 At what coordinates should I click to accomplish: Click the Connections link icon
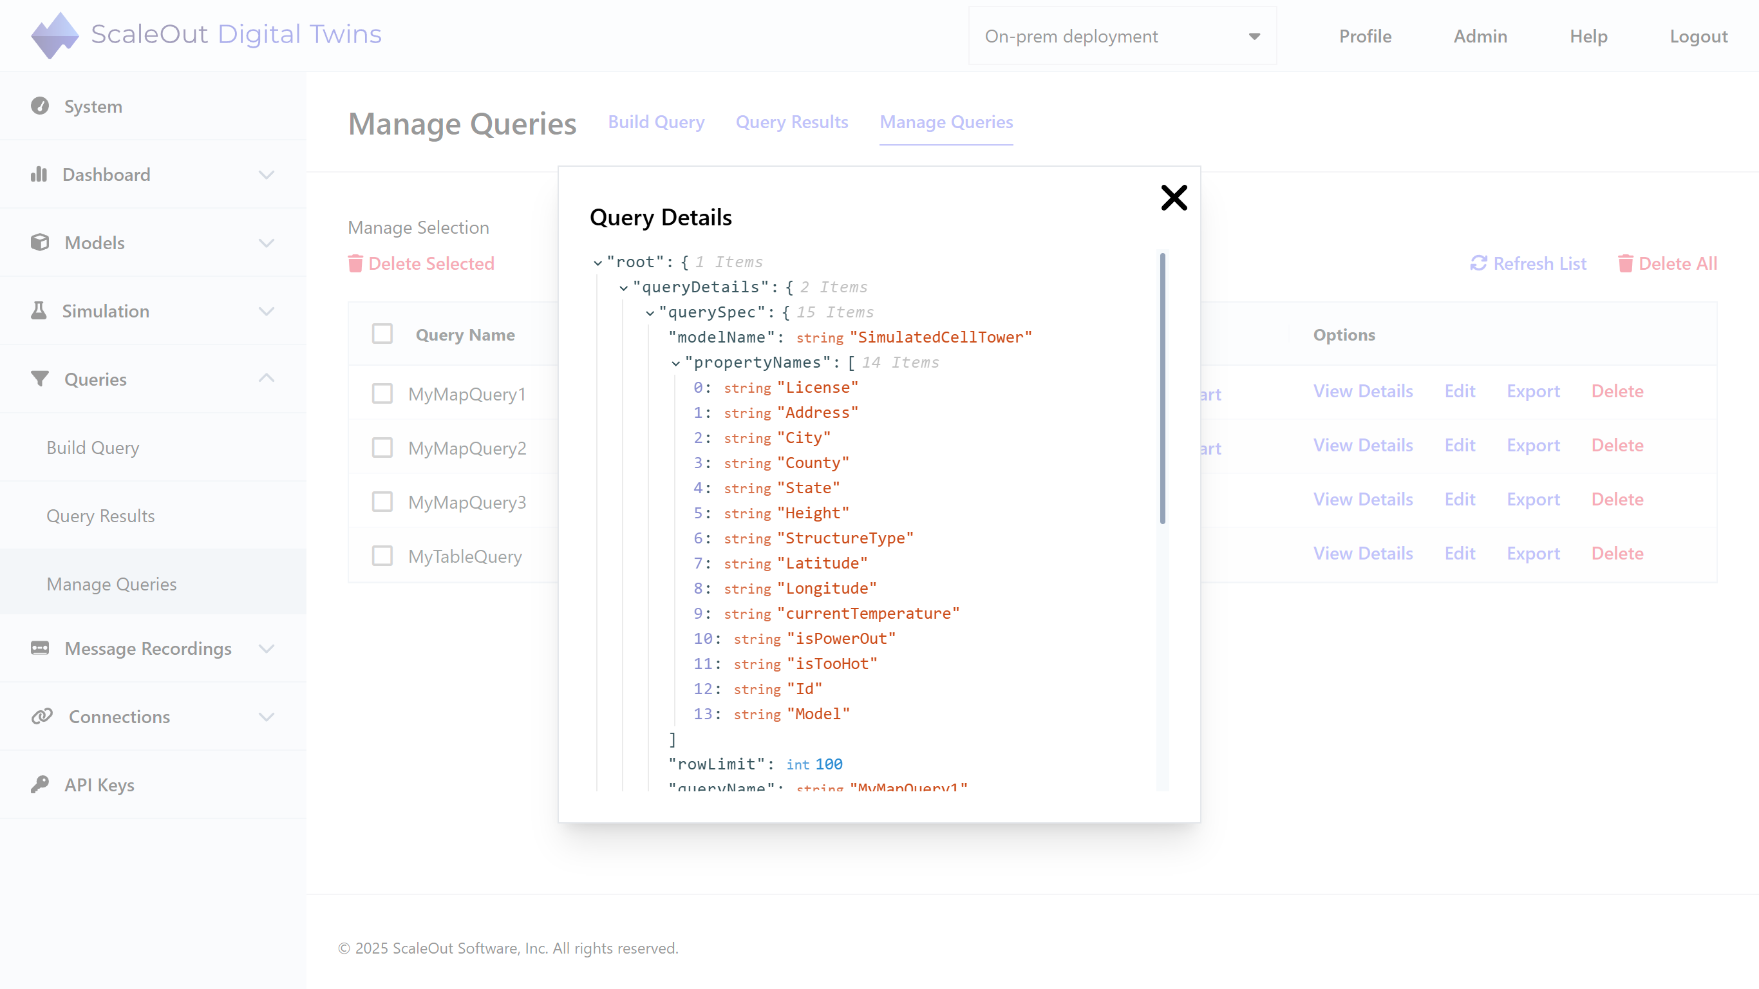click(42, 717)
